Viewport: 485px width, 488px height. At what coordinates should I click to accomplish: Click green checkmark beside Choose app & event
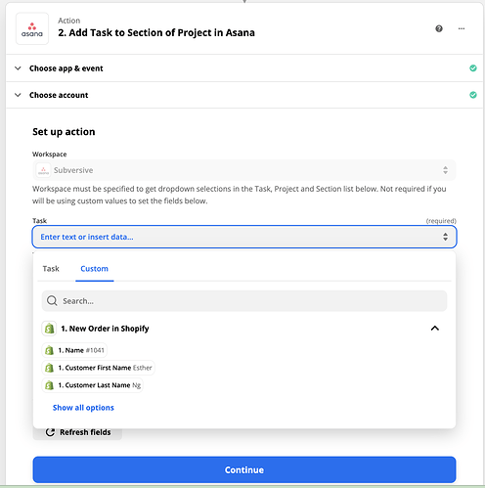click(x=473, y=68)
